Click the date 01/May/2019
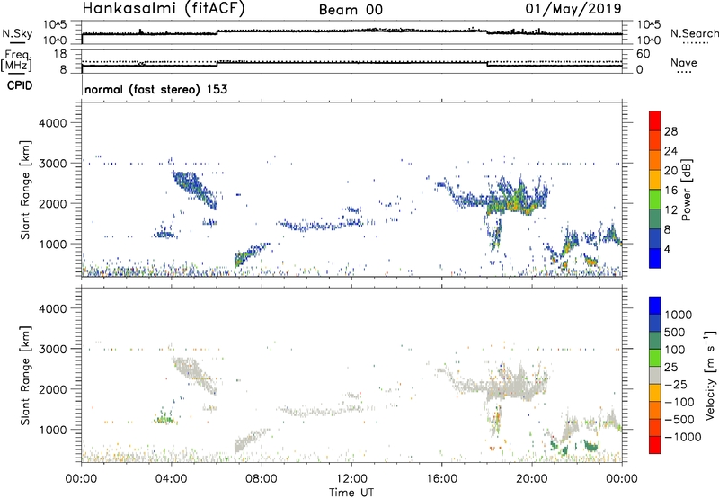Viewport: 719px width, 498px height. coord(573,8)
